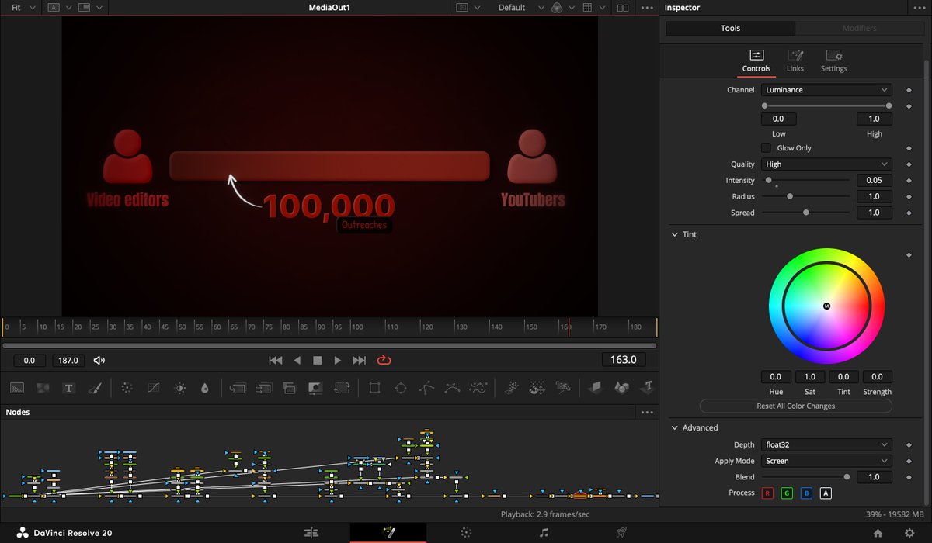Select the Polygon mask tool

426,387
